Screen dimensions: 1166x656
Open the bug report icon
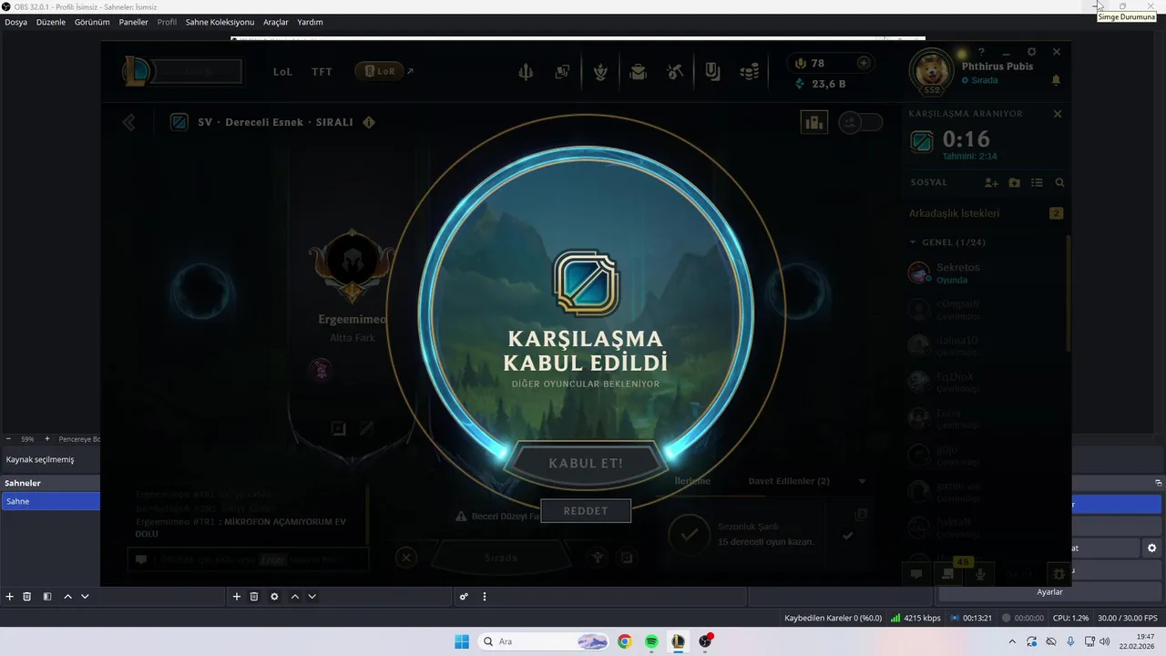point(1059,574)
